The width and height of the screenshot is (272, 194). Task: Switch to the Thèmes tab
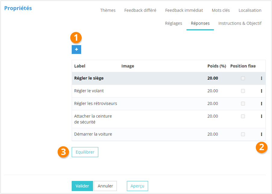(x=108, y=10)
